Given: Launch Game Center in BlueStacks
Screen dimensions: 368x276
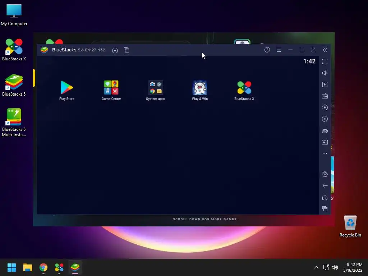Looking at the screenshot, I should 111,90.
